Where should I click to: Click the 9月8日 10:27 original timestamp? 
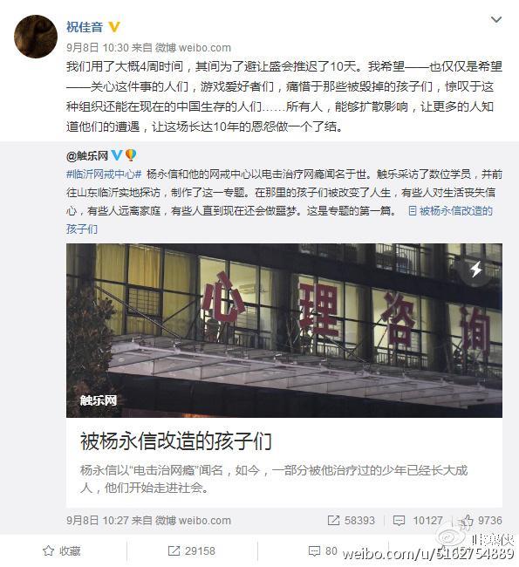point(148,521)
